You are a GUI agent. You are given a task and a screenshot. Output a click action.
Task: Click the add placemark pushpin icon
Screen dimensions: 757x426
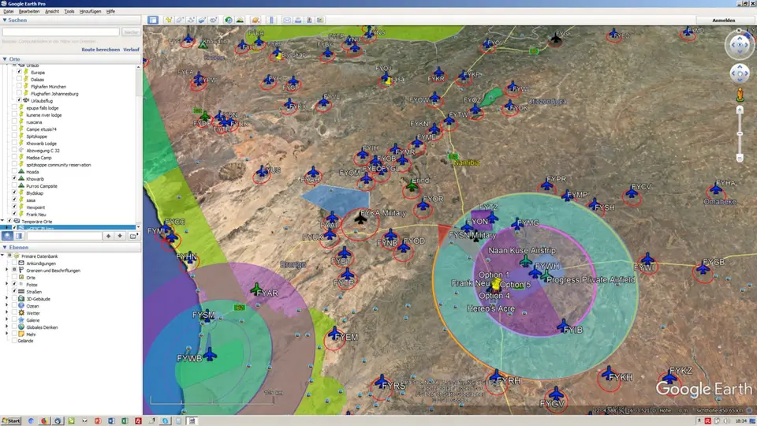pyautogui.click(x=169, y=20)
